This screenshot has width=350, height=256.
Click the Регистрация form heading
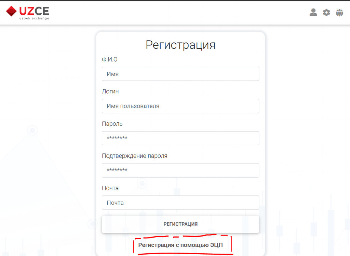(180, 45)
